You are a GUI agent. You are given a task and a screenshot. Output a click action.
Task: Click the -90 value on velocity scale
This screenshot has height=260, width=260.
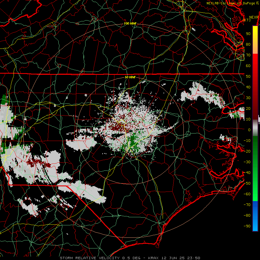pos(247,226)
